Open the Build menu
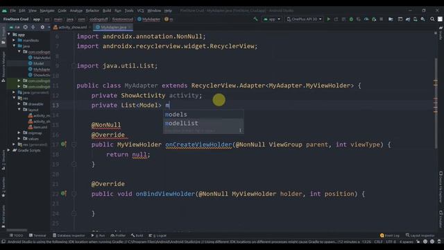Screen dimensions: 444x250 [107, 10]
